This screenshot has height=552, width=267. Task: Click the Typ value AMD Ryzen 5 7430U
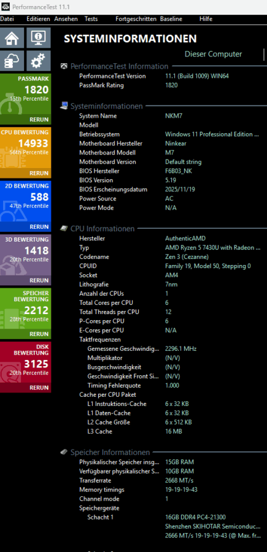(x=213, y=248)
